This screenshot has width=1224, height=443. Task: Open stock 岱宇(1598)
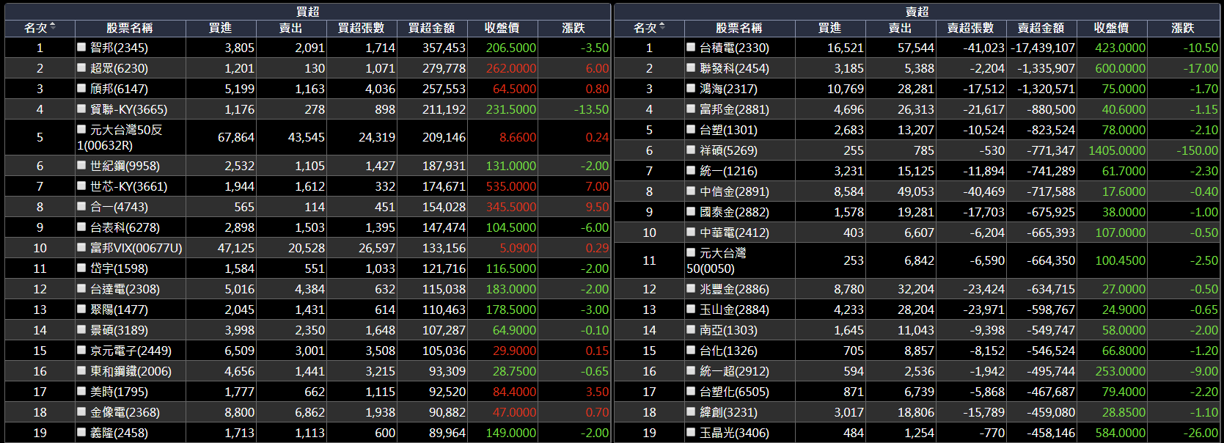pyautogui.click(x=119, y=268)
